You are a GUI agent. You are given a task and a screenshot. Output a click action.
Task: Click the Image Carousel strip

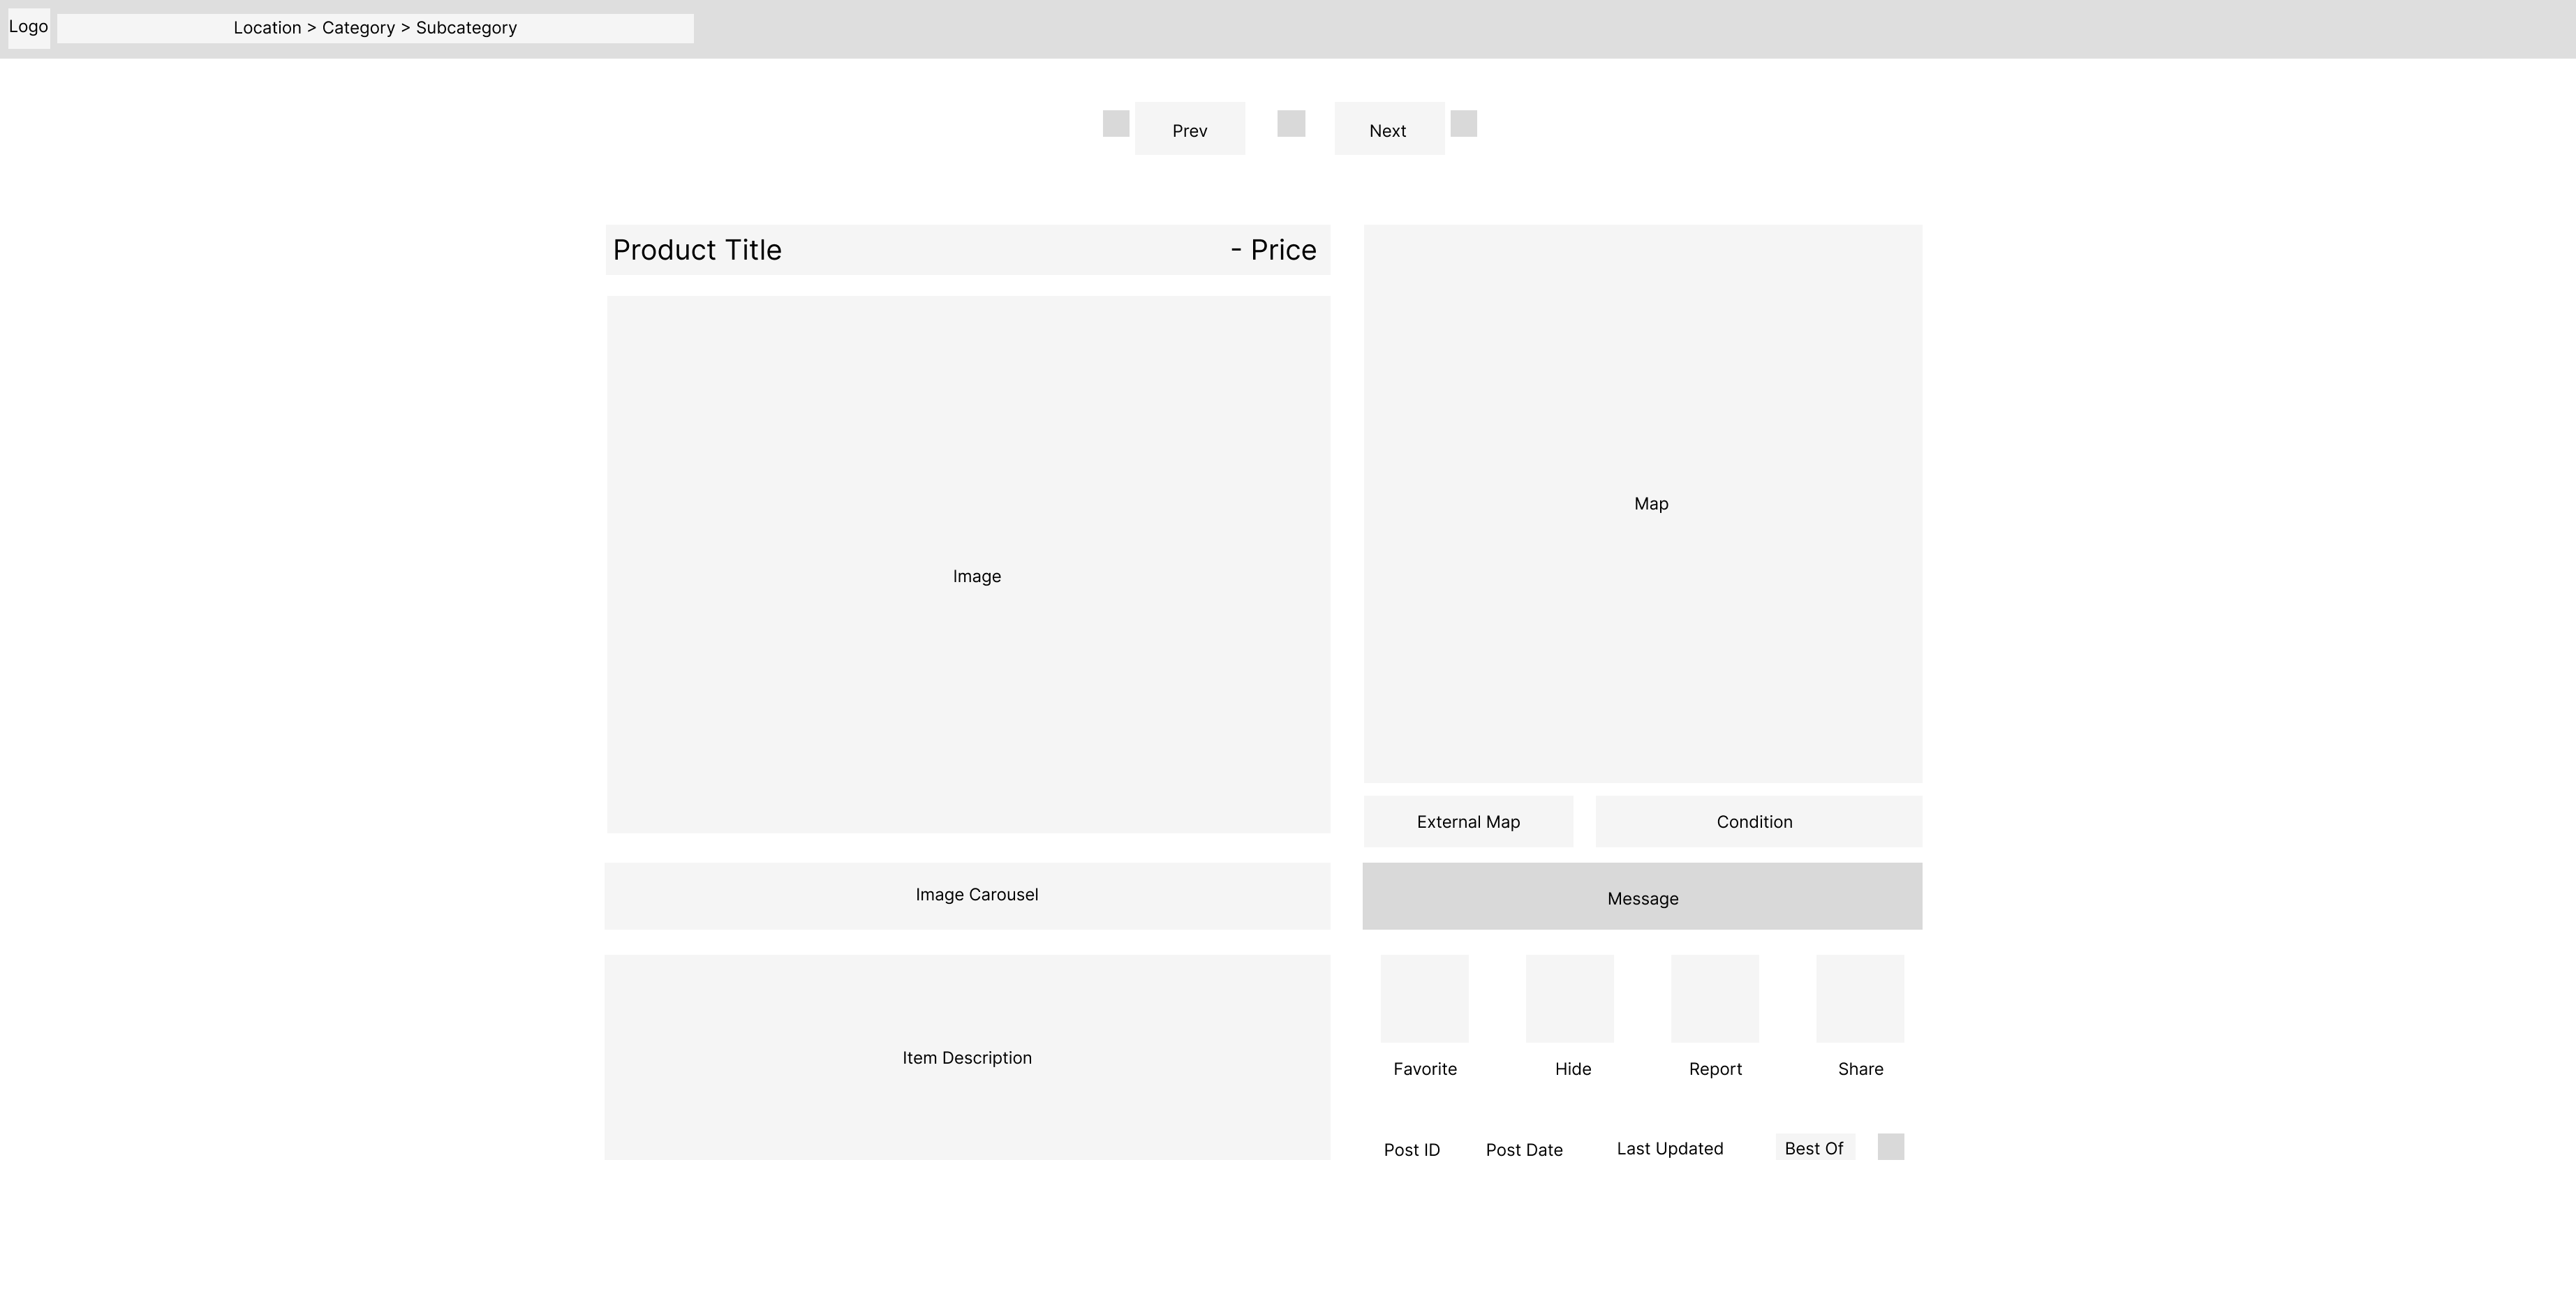tap(967, 896)
